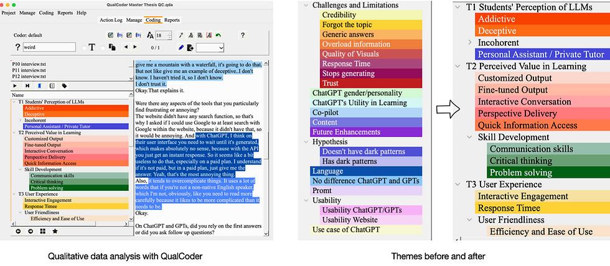610x266 pixels.
Task: Select the P11 interview.txt file
Action: pos(29,70)
